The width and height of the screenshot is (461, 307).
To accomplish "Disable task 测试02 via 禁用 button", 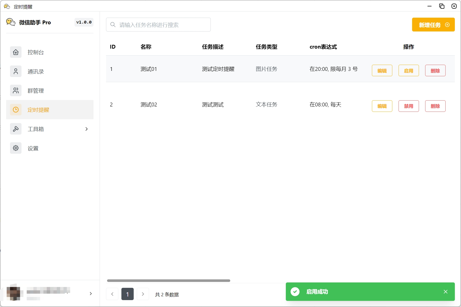I will [x=409, y=106].
